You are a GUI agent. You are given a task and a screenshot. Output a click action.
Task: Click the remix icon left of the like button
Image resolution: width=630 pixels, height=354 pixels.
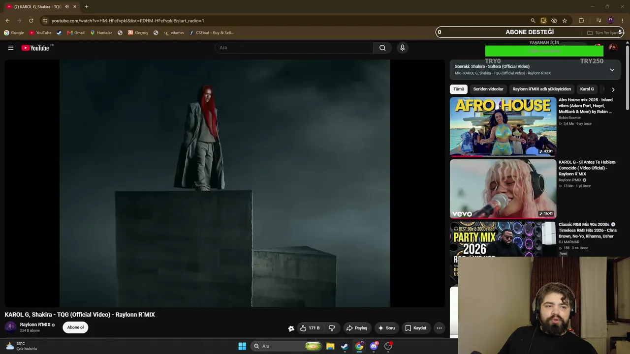(x=291, y=328)
